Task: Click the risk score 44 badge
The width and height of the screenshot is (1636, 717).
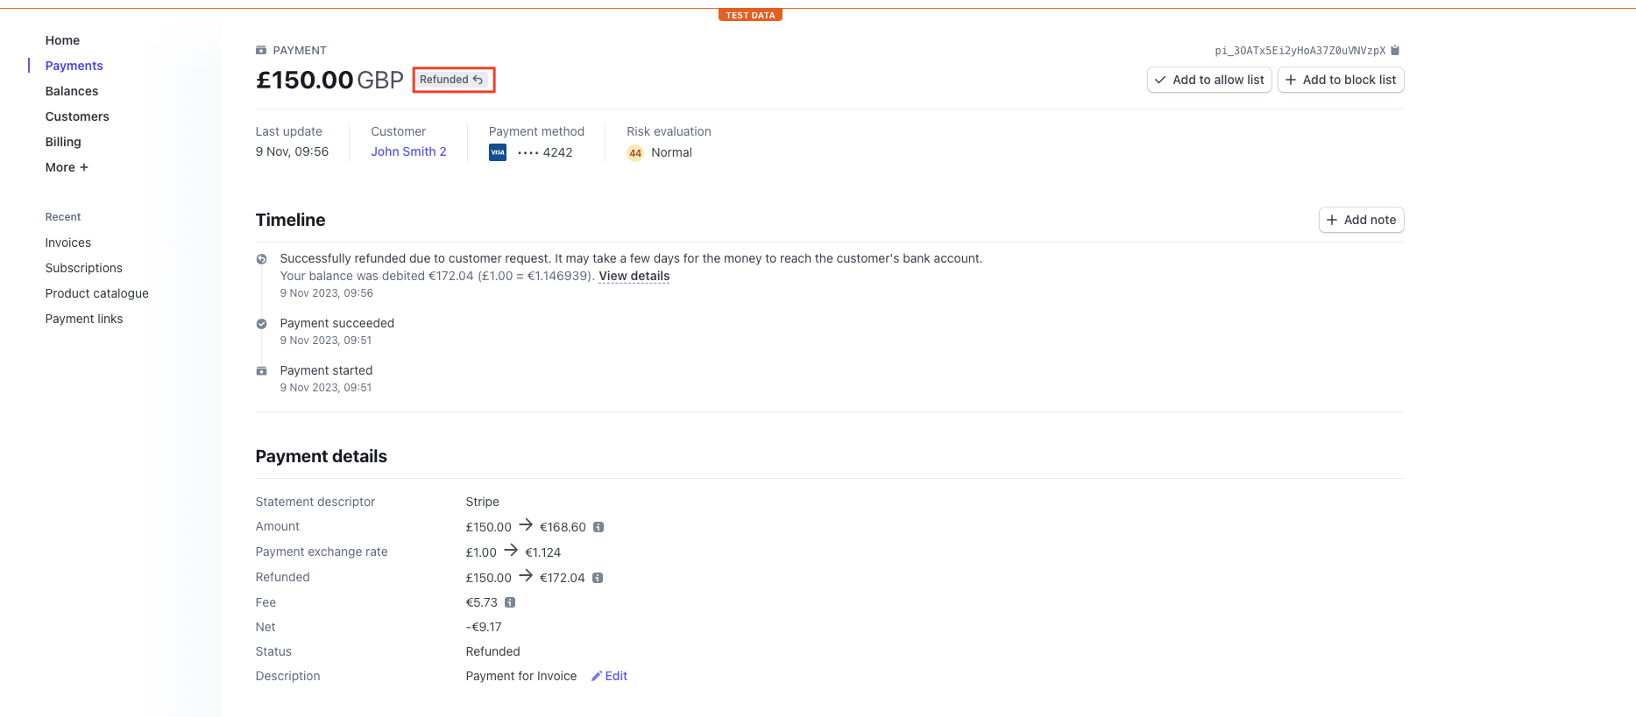Action: [635, 153]
